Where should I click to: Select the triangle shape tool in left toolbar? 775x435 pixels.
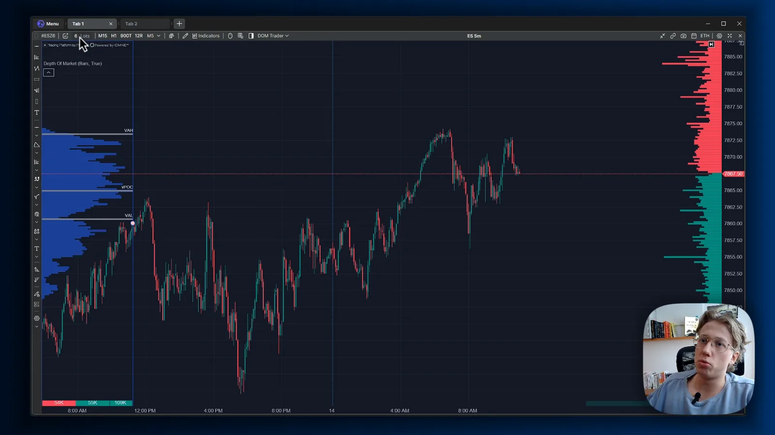36,145
